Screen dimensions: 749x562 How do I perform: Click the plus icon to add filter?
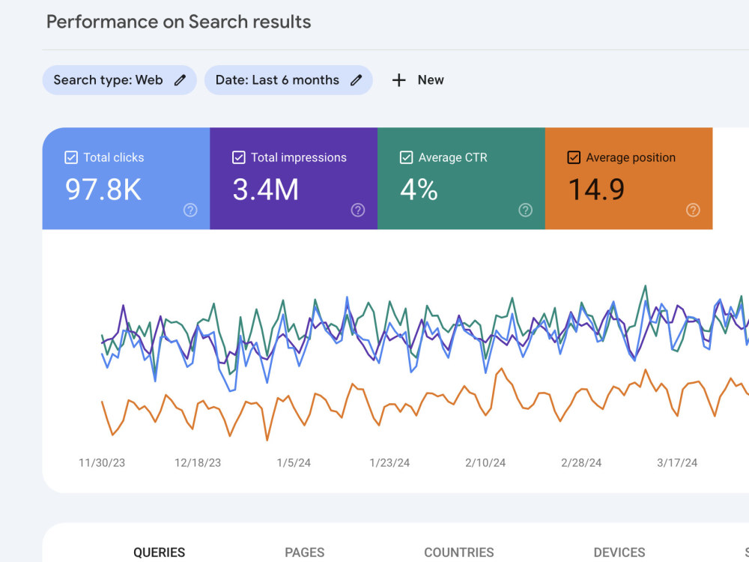[x=399, y=80]
